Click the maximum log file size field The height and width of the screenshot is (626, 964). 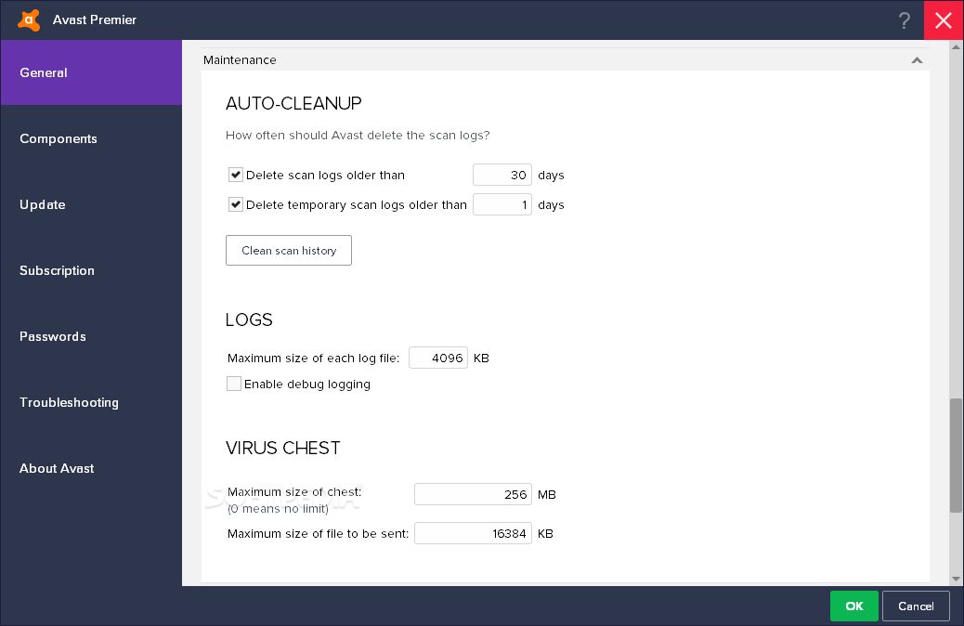(437, 358)
